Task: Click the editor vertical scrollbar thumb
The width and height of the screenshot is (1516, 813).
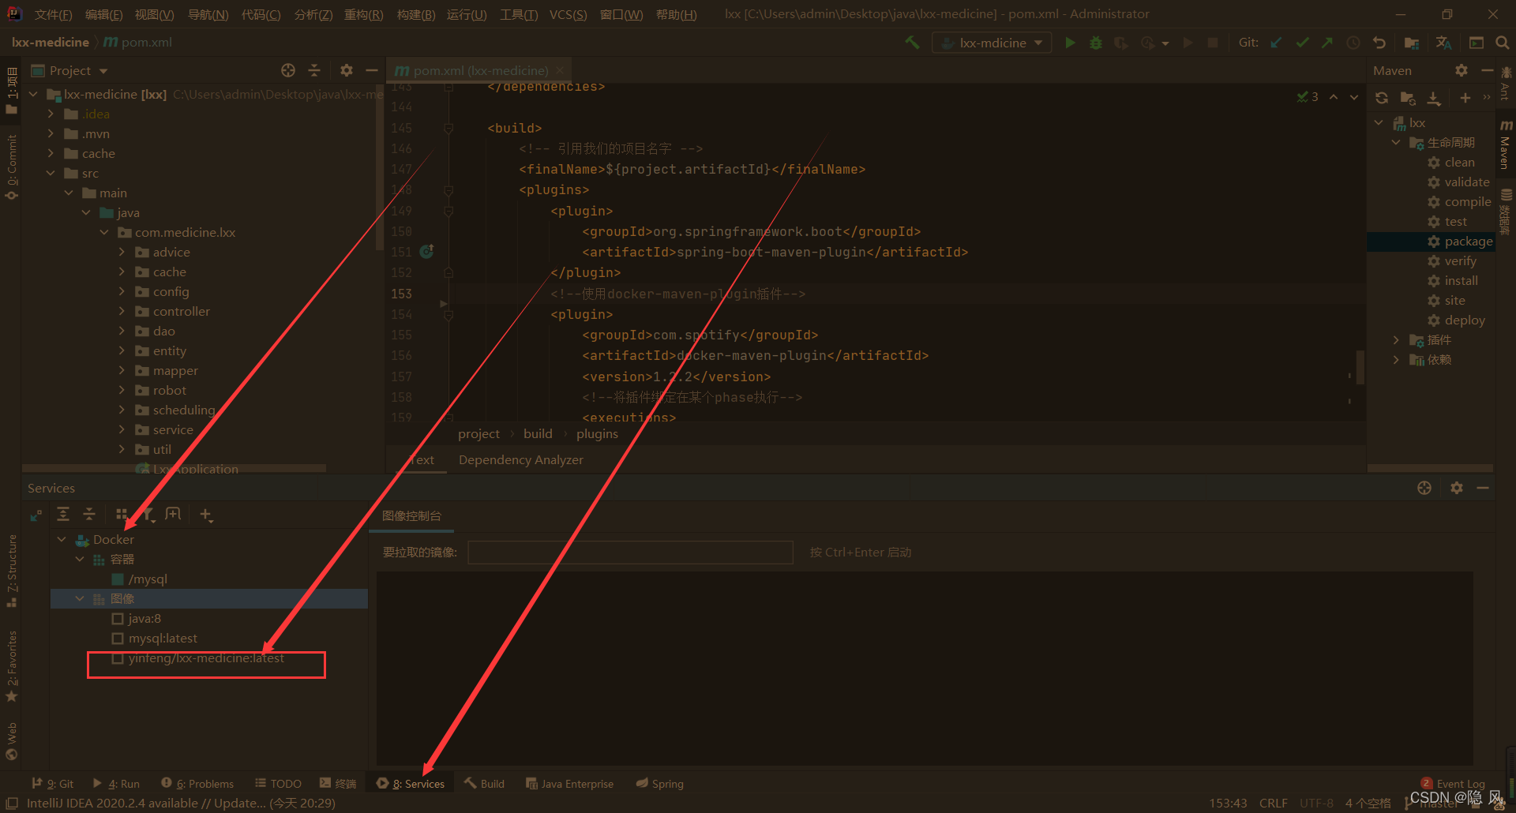Action: pyautogui.click(x=1360, y=368)
